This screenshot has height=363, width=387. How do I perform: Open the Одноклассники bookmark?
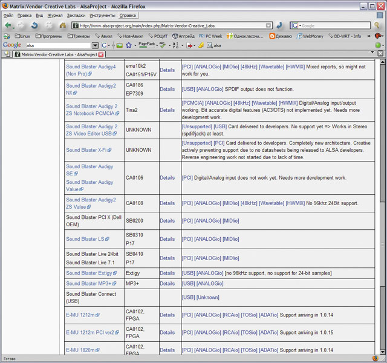pos(245,36)
